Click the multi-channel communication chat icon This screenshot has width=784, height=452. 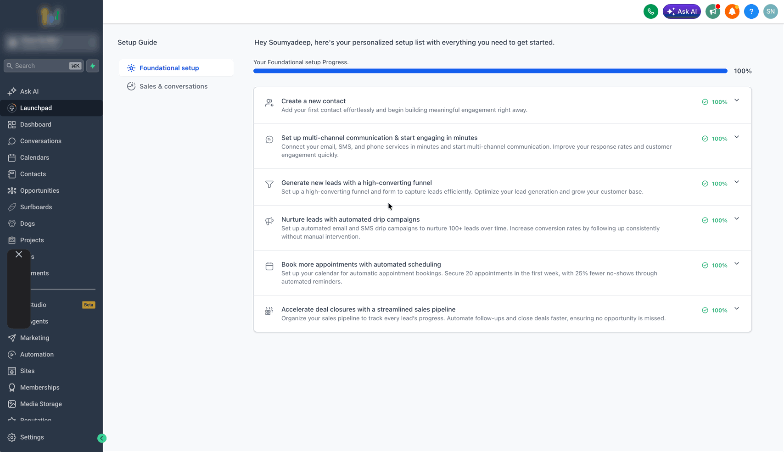coord(269,140)
